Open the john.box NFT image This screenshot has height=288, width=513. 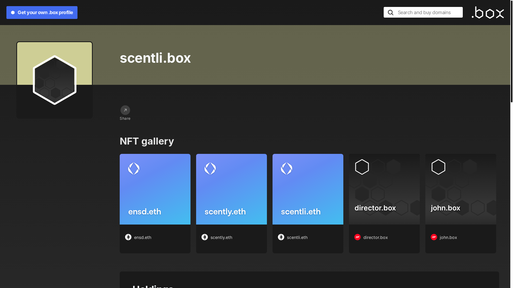click(461, 189)
